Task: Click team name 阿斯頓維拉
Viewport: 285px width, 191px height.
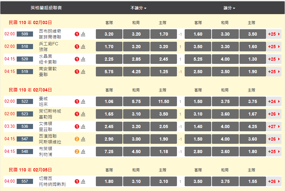Action: (50, 142)
